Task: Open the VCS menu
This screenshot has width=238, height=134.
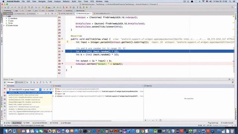Action: tap(92, 1)
